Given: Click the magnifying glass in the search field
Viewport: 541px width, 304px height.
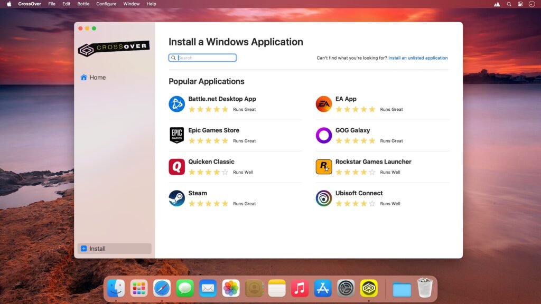Looking at the screenshot, I should click(x=173, y=58).
